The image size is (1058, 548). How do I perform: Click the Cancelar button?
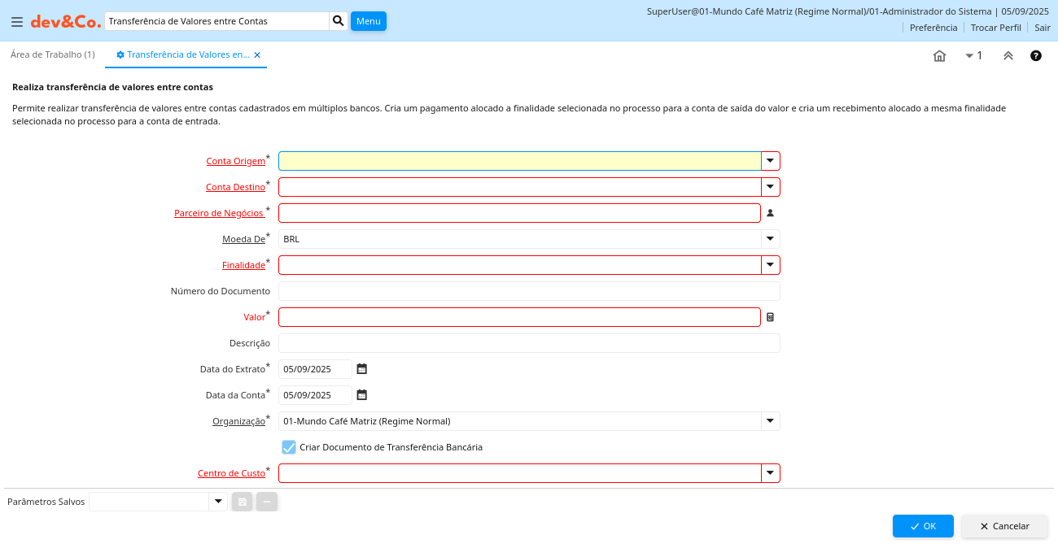[x=1004, y=526]
